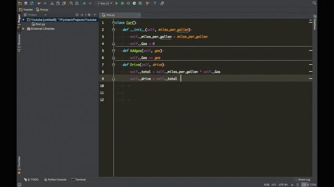Screen dimensions: 334x187
Task: Start debugging with the bug icon
Action: pos(123,3)
